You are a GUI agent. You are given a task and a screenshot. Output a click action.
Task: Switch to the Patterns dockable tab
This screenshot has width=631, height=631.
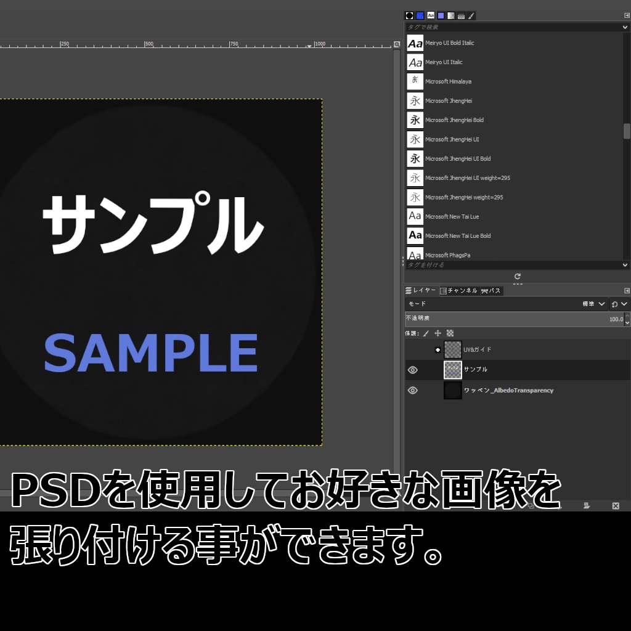pyautogui.click(x=420, y=15)
